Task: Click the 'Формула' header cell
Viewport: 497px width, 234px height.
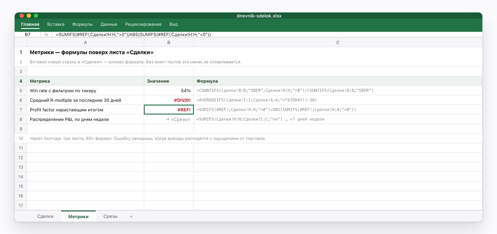Action: pos(338,81)
